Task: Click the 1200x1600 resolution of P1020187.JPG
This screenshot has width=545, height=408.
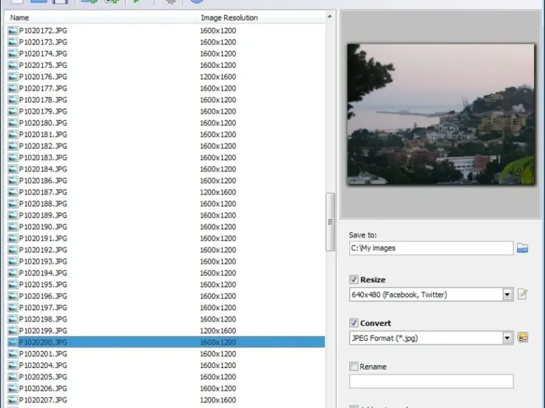Action: point(218,192)
